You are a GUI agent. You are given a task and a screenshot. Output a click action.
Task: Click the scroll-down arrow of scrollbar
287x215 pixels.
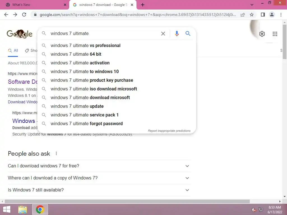point(284,197)
